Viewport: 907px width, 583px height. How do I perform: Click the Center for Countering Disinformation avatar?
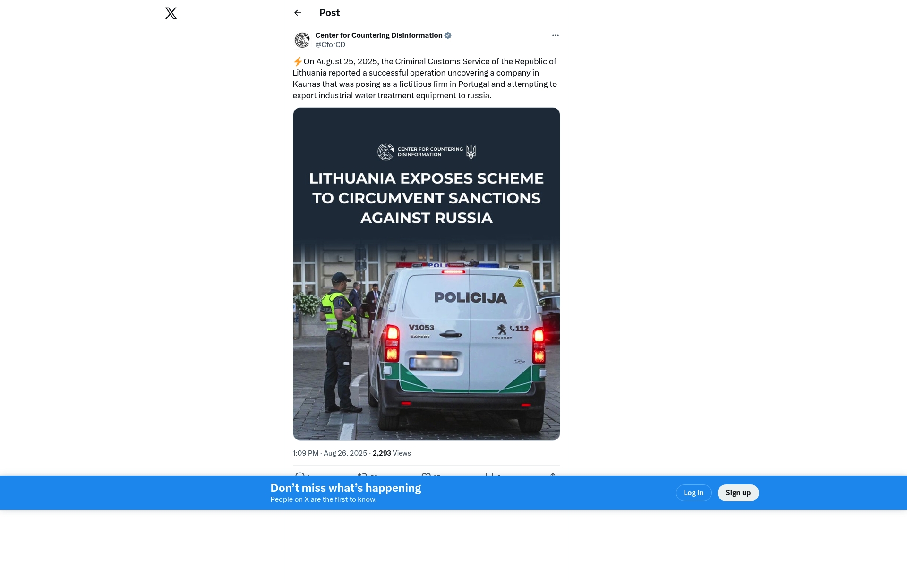point(302,40)
